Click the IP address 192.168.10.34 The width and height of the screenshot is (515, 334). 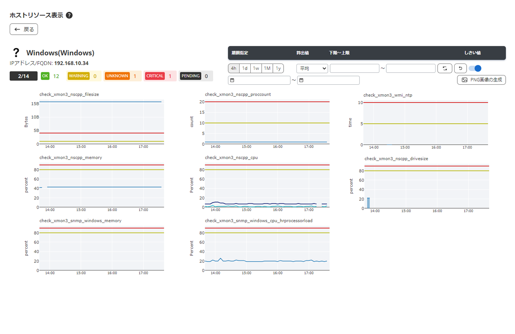tap(71, 63)
